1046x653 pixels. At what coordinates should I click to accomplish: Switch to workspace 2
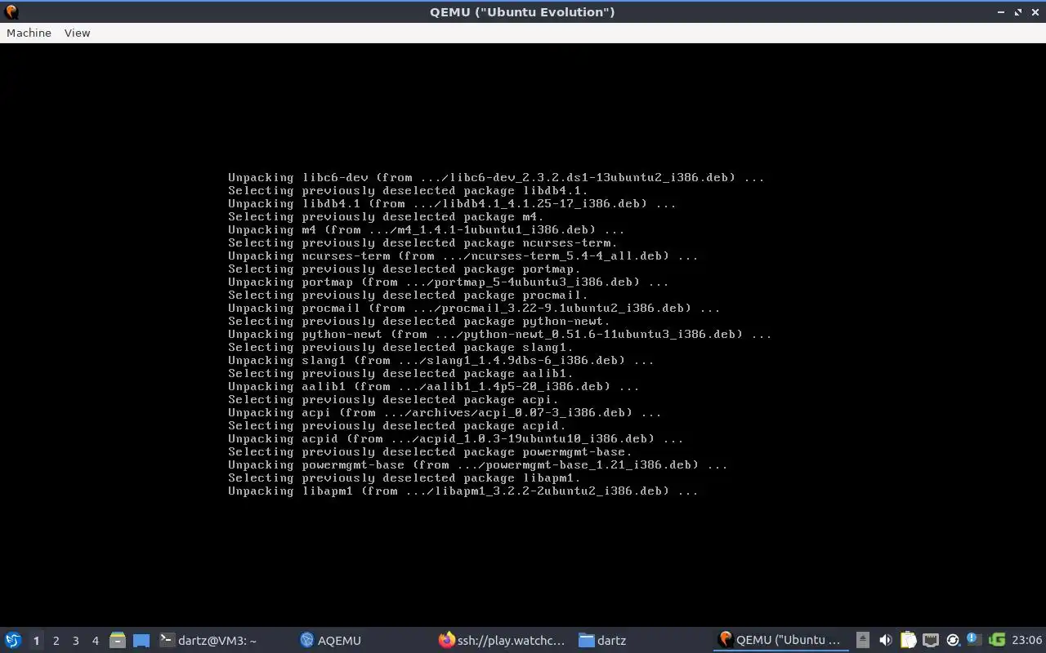click(x=56, y=641)
